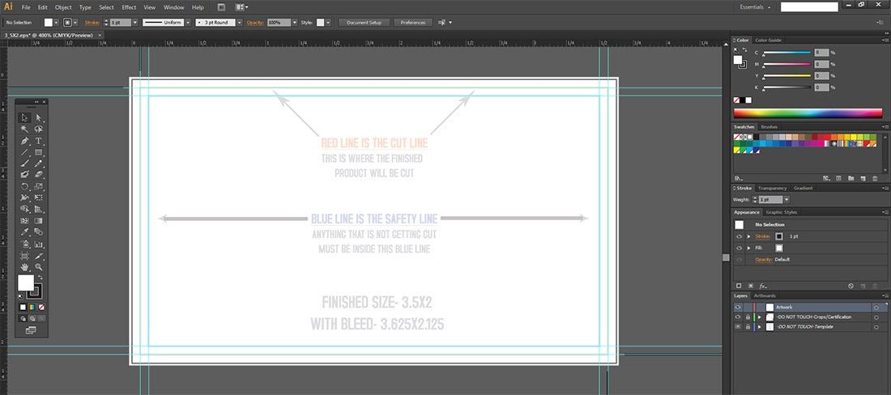
Task: Open the Effect menu
Action: (129, 6)
